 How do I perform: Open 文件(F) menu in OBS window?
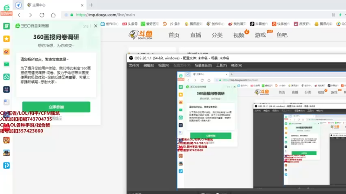pos(134,66)
